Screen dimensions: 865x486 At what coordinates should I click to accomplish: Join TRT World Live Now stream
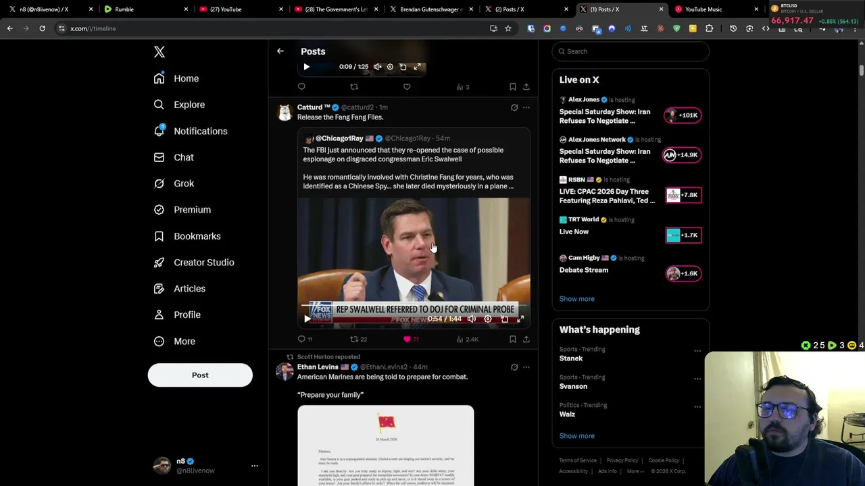683,235
